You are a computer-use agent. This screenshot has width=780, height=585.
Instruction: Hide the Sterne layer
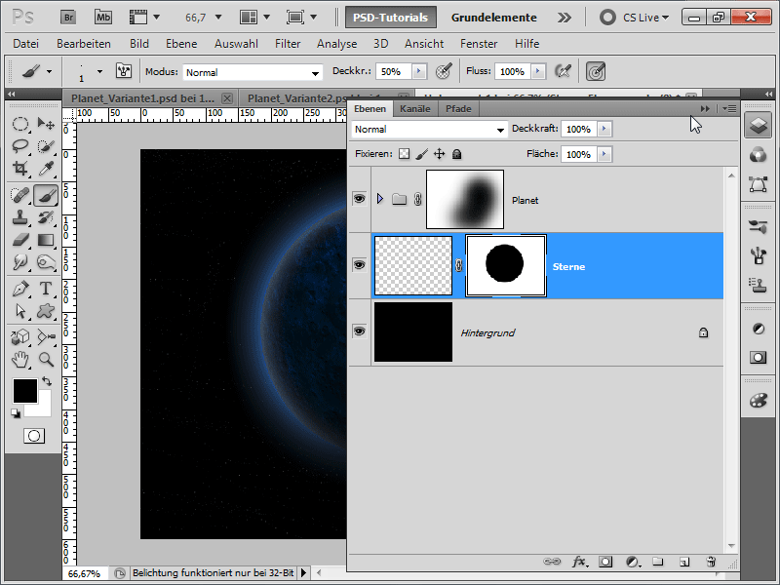coord(359,264)
